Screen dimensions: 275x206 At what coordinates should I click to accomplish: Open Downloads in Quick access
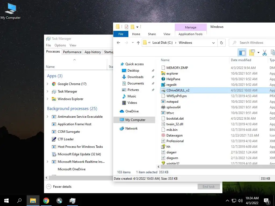pyautogui.click(x=135, y=77)
